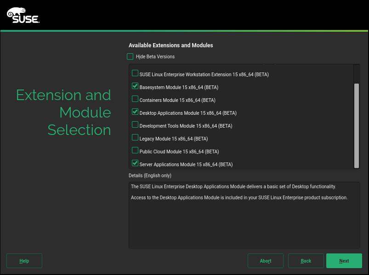Click the 'Hide Beta Versions' label text
369x275 pixels.
pos(155,56)
